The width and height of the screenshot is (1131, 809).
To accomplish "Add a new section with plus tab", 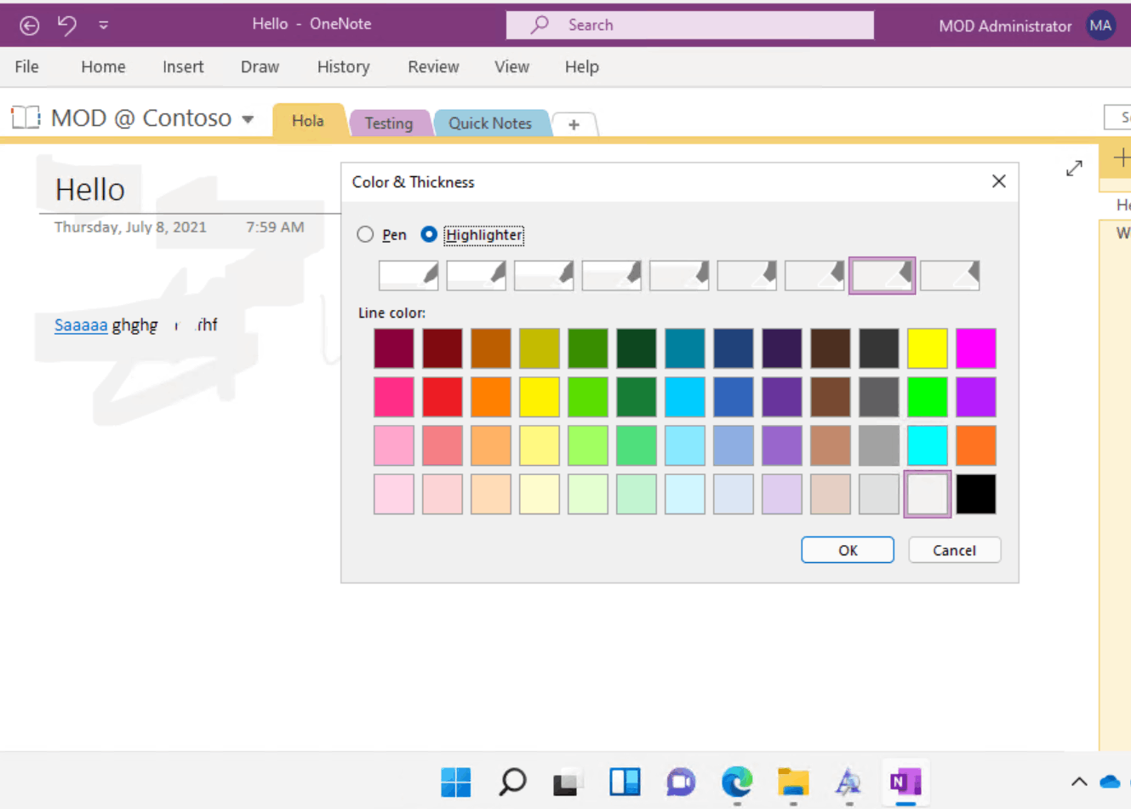I will [574, 124].
